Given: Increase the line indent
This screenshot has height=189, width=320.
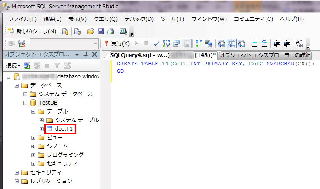Looking at the screenshot, I should (287, 44).
